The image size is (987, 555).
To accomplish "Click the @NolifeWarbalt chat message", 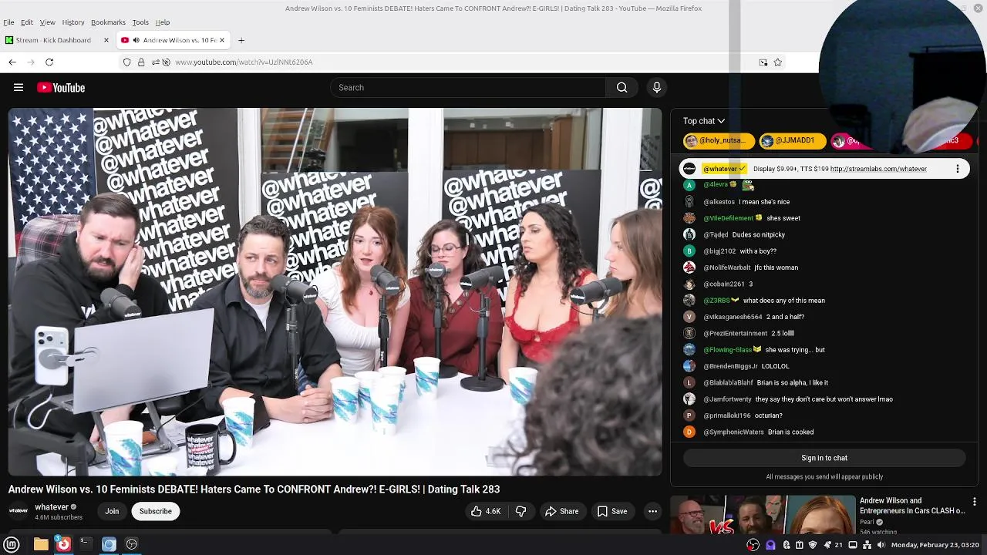I will tap(776, 267).
